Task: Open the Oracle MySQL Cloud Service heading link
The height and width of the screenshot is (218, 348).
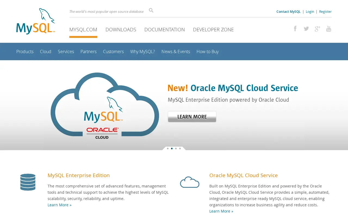Action: pos(244,175)
